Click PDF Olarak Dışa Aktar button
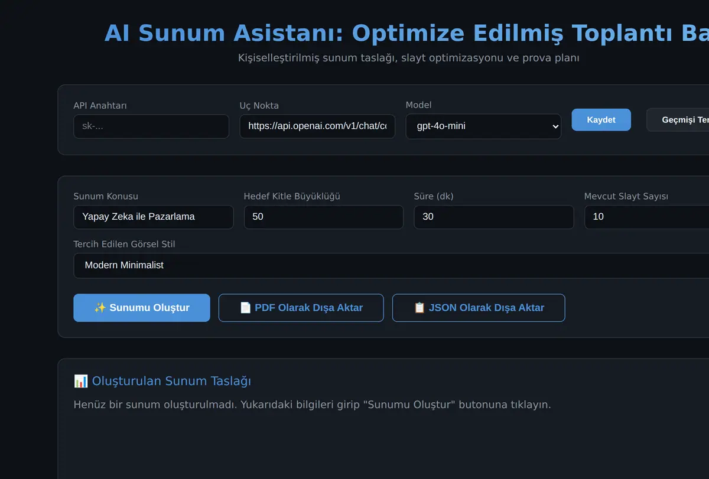Viewport: 709px width, 479px height. [x=301, y=308]
